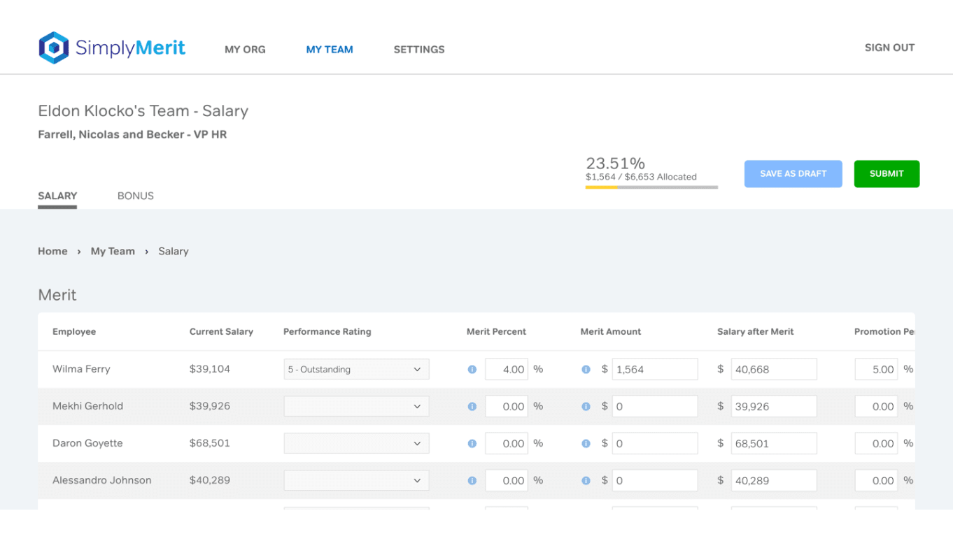Click info icon beside Mekhi Gerhold's merit amount

tap(586, 407)
